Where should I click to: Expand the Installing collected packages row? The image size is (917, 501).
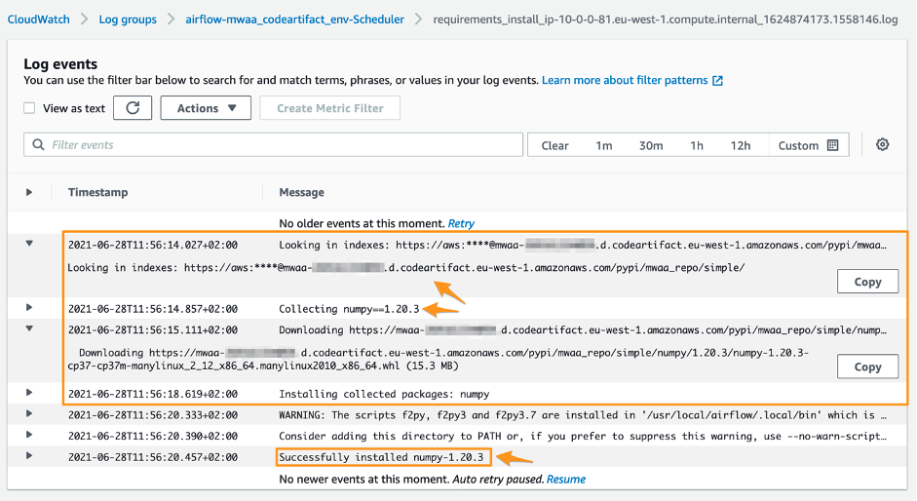click(x=28, y=393)
